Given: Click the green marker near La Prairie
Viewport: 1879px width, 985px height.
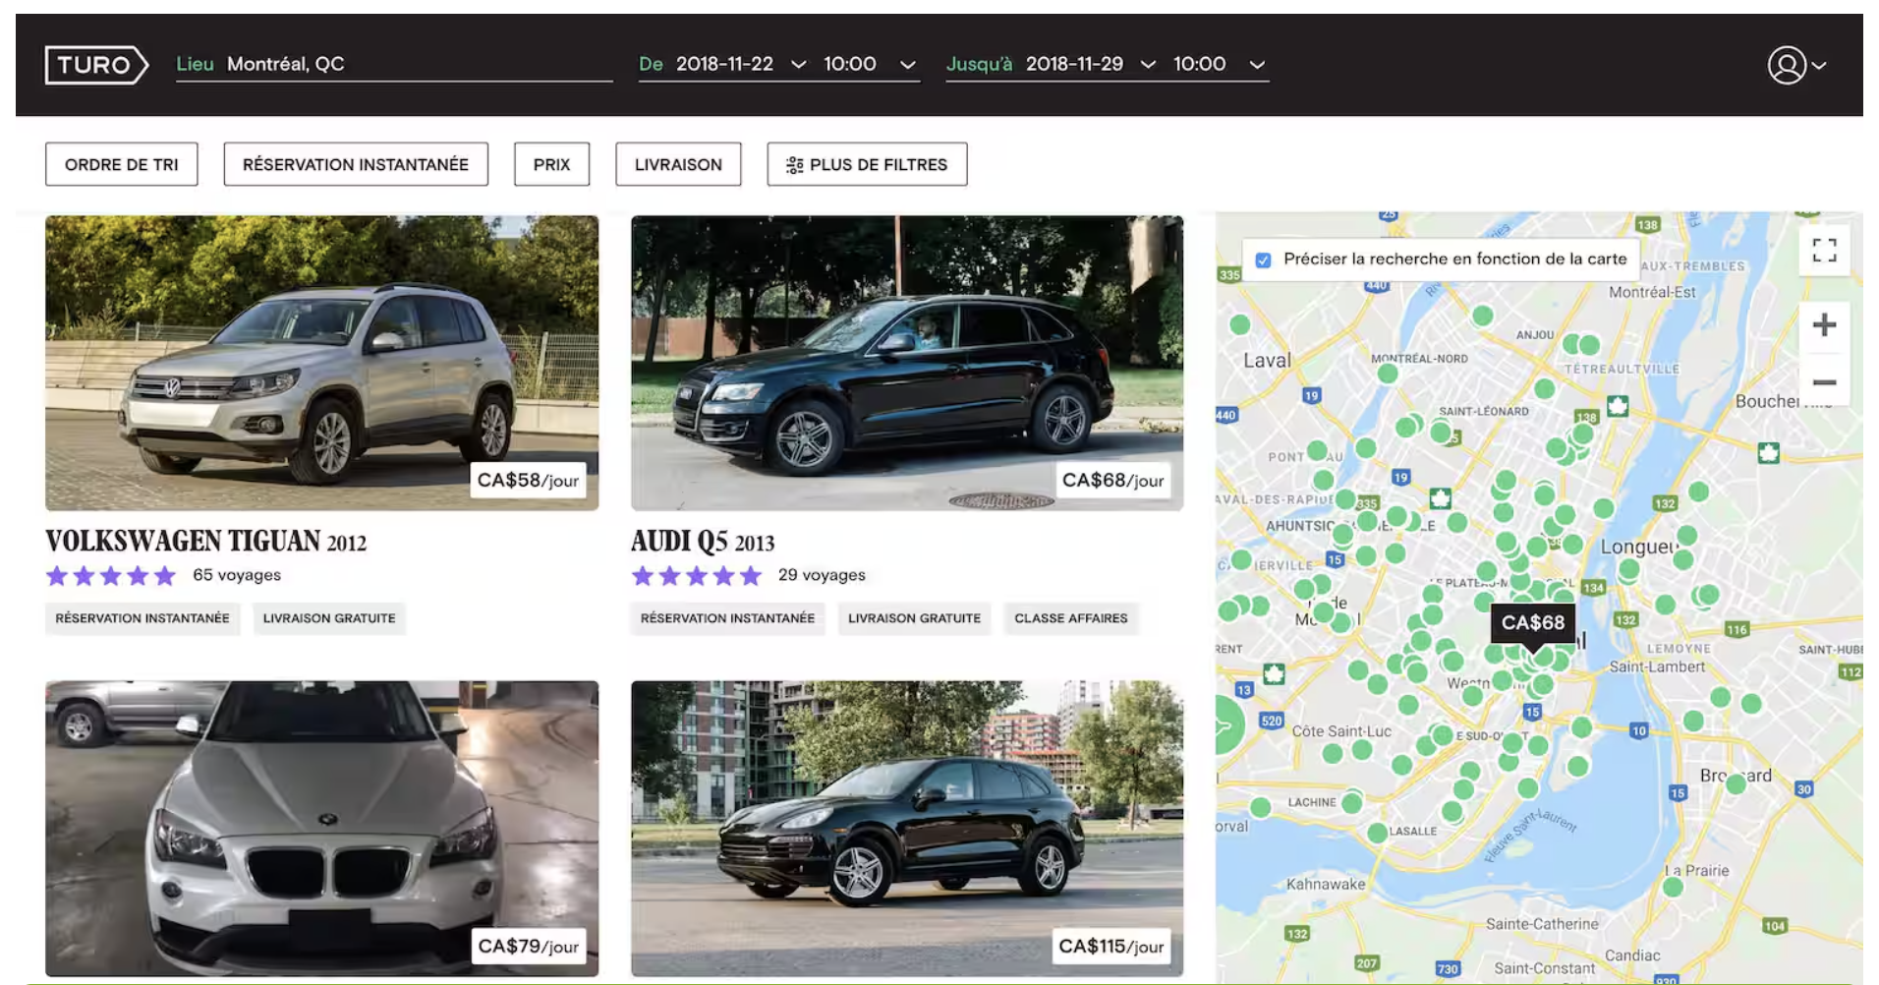Looking at the screenshot, I should pos(1673,887).
